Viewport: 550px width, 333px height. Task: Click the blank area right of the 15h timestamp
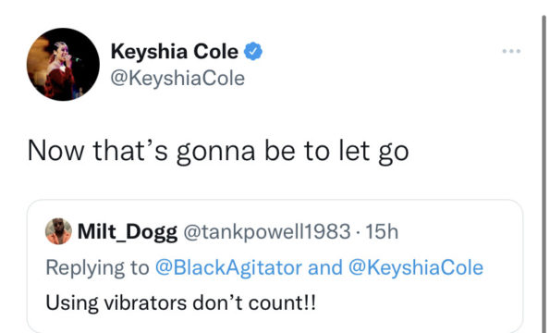pos(459,231)
